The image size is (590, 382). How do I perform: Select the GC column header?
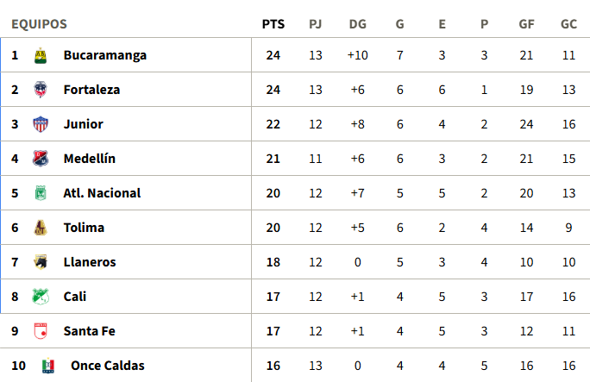click(568, 24)
